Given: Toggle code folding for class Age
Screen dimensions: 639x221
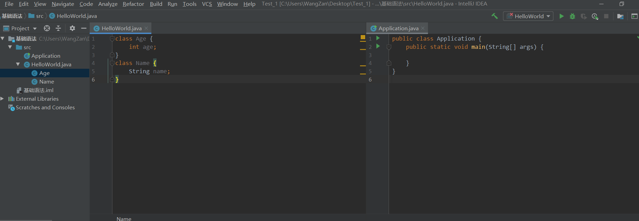Looking at the screenshot, I should 112,38.
